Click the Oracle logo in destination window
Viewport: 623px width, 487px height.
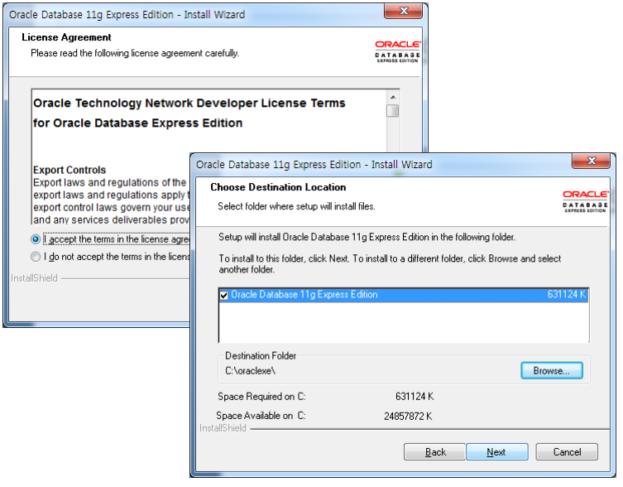[x=585, y=201]
